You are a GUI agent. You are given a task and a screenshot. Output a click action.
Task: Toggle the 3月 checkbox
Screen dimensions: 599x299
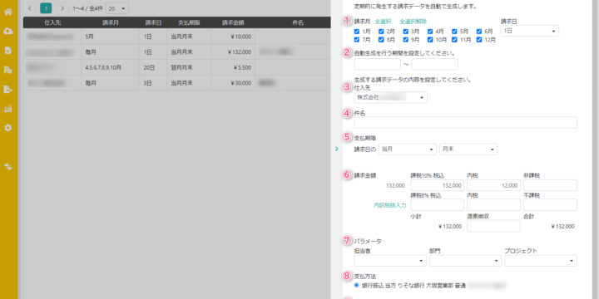[406, 32]
